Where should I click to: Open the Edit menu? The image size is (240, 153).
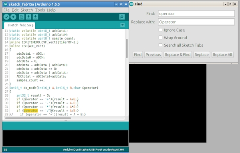[x=15, y=10]
